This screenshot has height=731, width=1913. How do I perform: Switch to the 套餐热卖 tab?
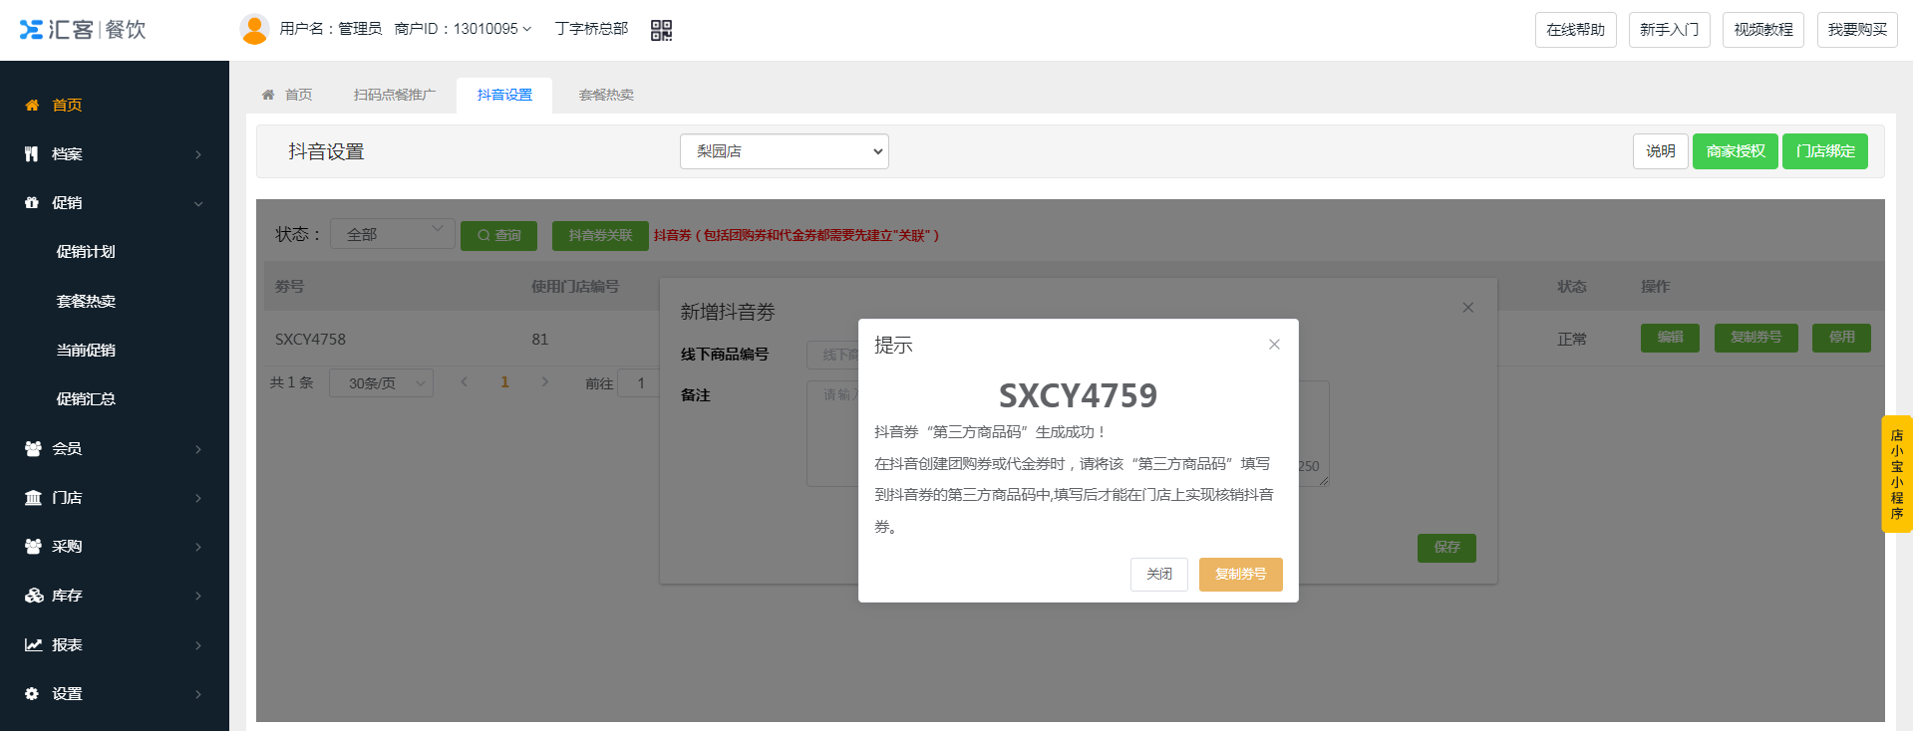tap(606, 96)
